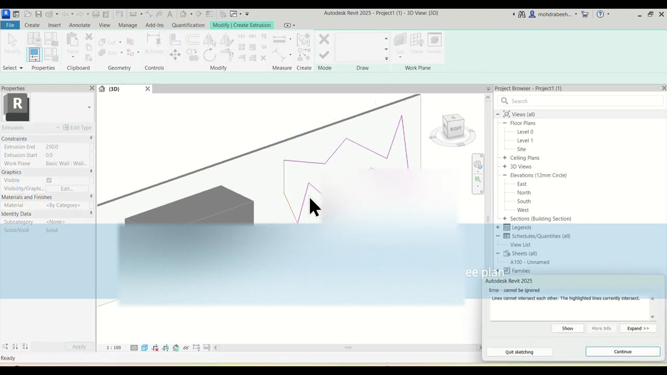Click the binoculars search icon in title bar

[x=522, y=14]
